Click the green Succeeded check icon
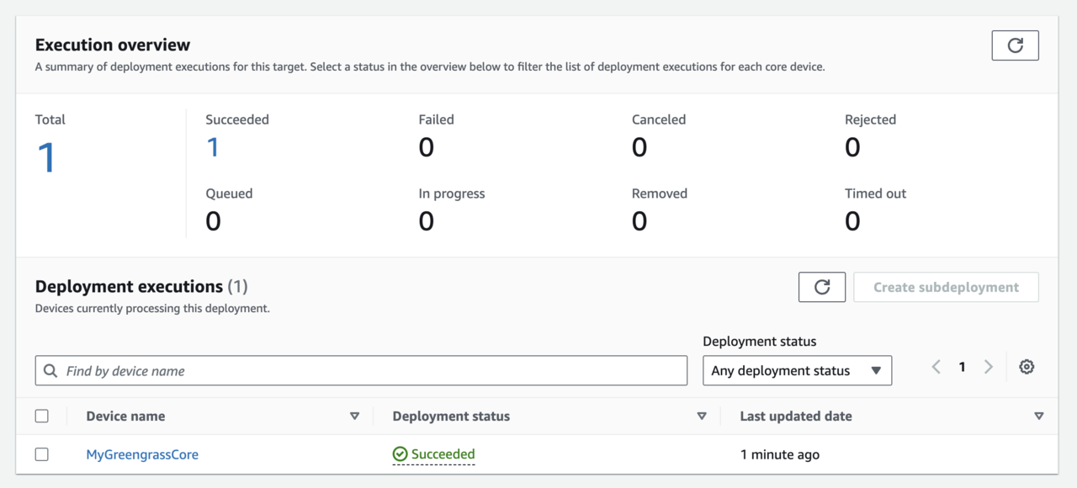 click(399, 454)
